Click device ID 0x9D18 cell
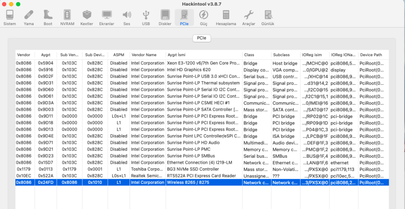Viewport: 405px width, 209px height. (46, 122)
